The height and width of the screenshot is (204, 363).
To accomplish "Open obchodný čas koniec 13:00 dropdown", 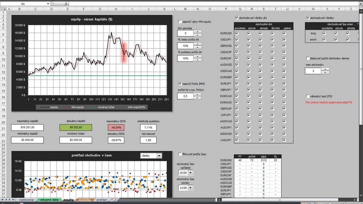I will point(190,188).
